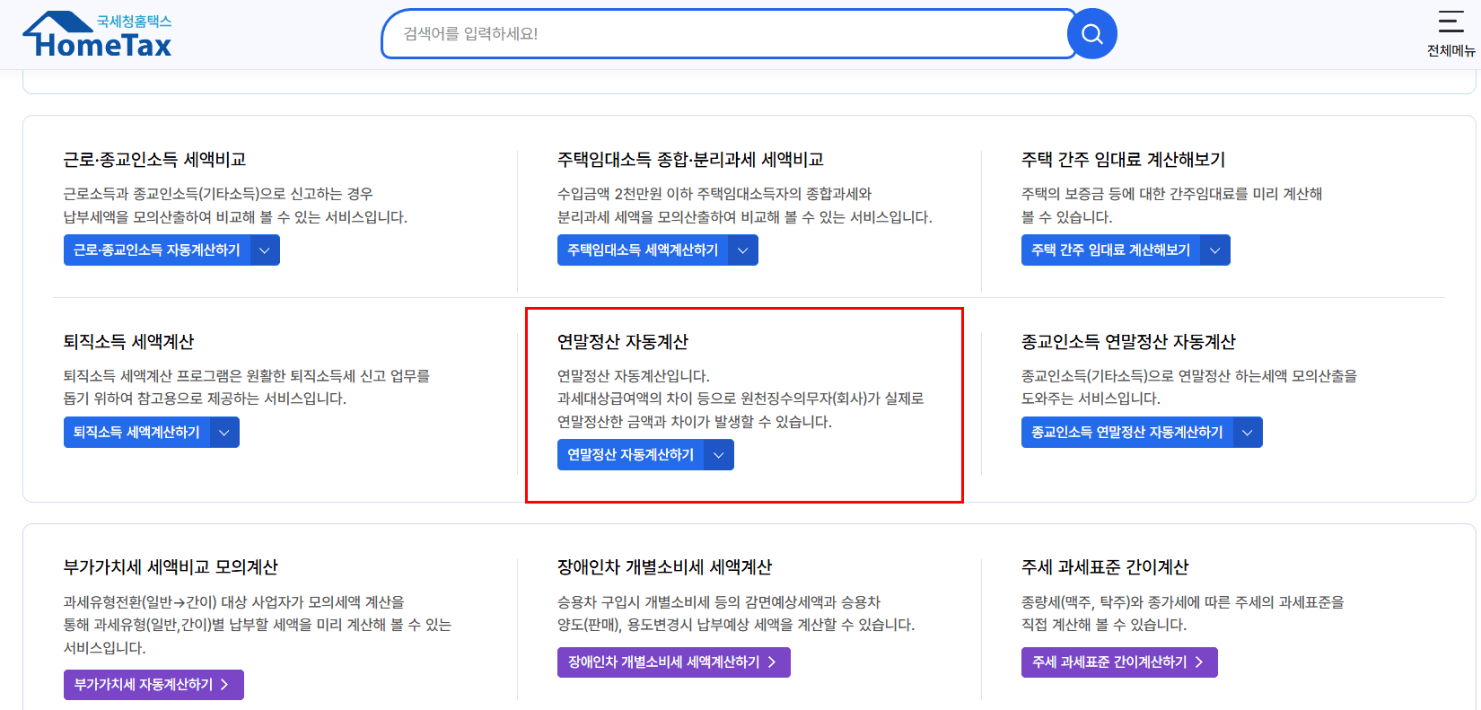Click the 전체메뉴 label text
Screen dimensions: 1481x710
[1450, 51]
